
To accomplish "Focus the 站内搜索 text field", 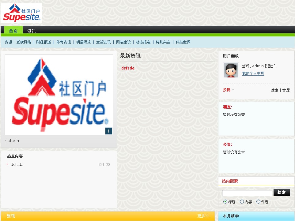I will 247,193.
